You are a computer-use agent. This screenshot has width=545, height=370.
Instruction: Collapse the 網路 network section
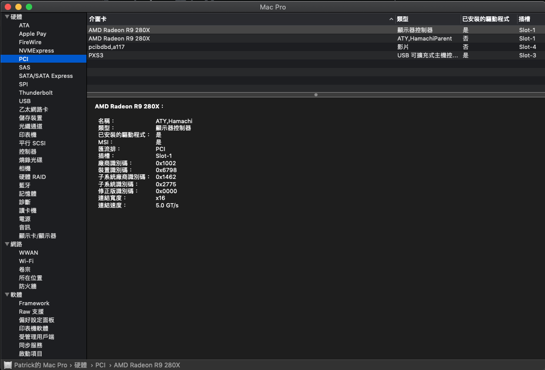7,244
